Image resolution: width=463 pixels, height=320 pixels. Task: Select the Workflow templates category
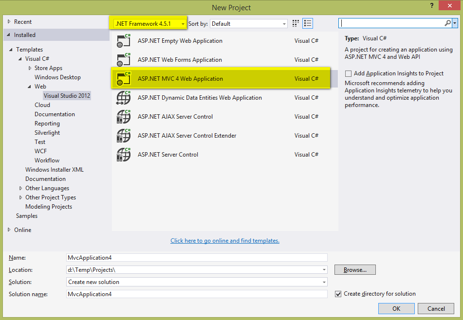47,160
